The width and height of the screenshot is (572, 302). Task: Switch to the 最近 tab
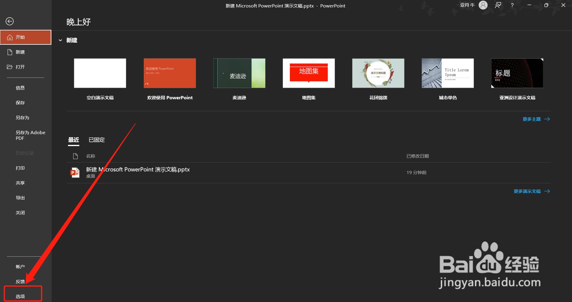[74, 140]
